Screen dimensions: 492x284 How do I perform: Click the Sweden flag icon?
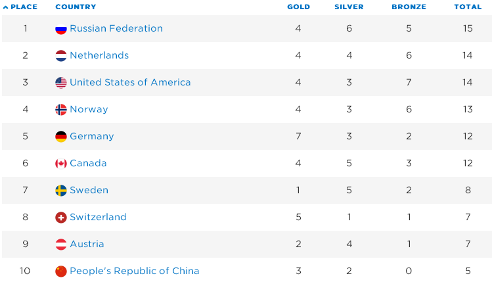(x=61, y=191)
